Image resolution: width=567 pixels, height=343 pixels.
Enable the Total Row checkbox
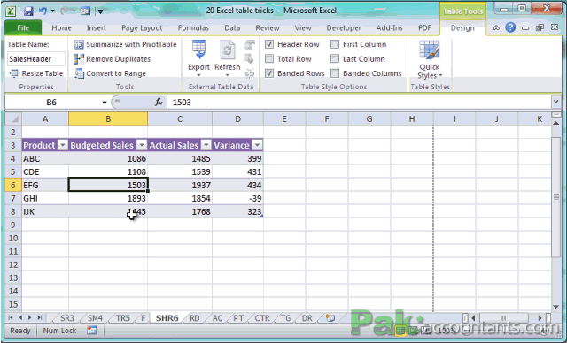click(x=269, y=59)
